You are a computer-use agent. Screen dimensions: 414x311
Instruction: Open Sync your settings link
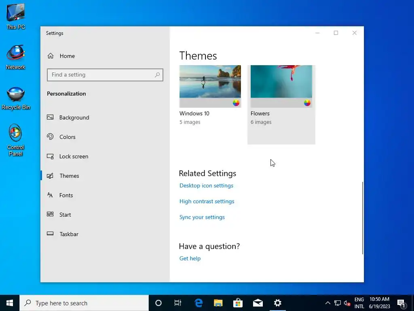pyautogui.click(x=202, y=217)
